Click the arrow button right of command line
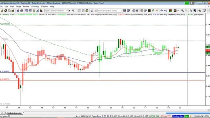Image resolution: width=210 pixels, height=118 pixels. (x=70, y=10)
